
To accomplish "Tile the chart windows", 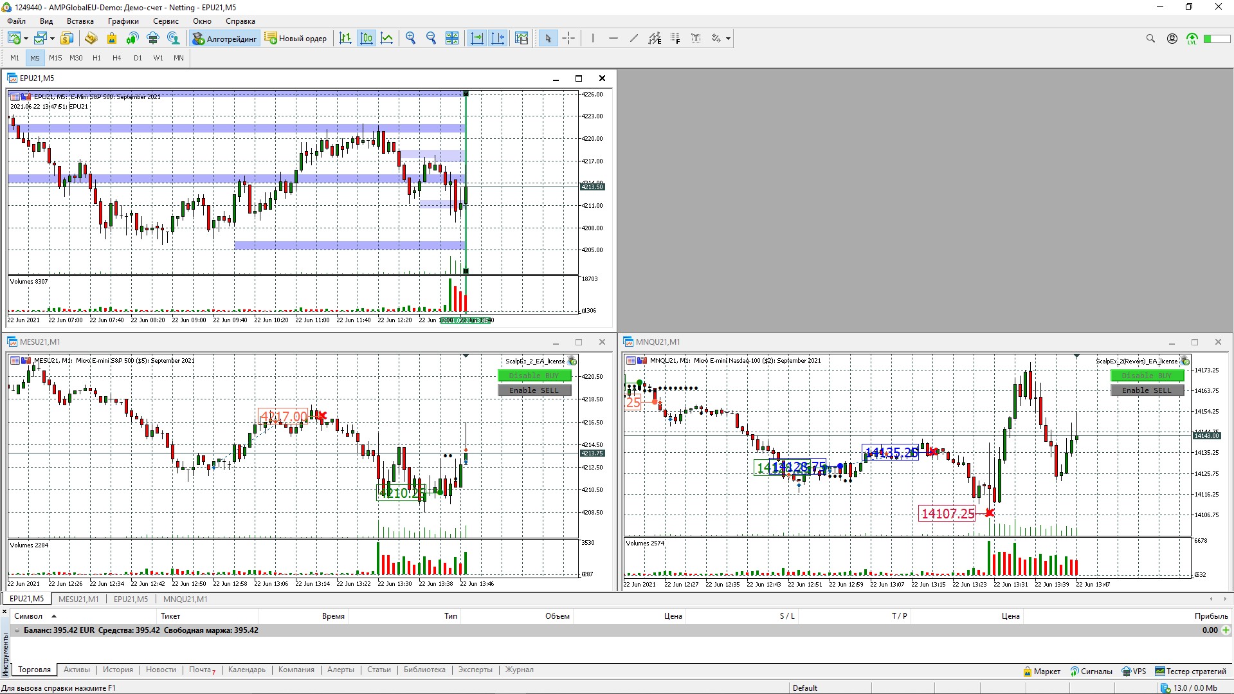I will pyautogui.click(x=452, y=39).
